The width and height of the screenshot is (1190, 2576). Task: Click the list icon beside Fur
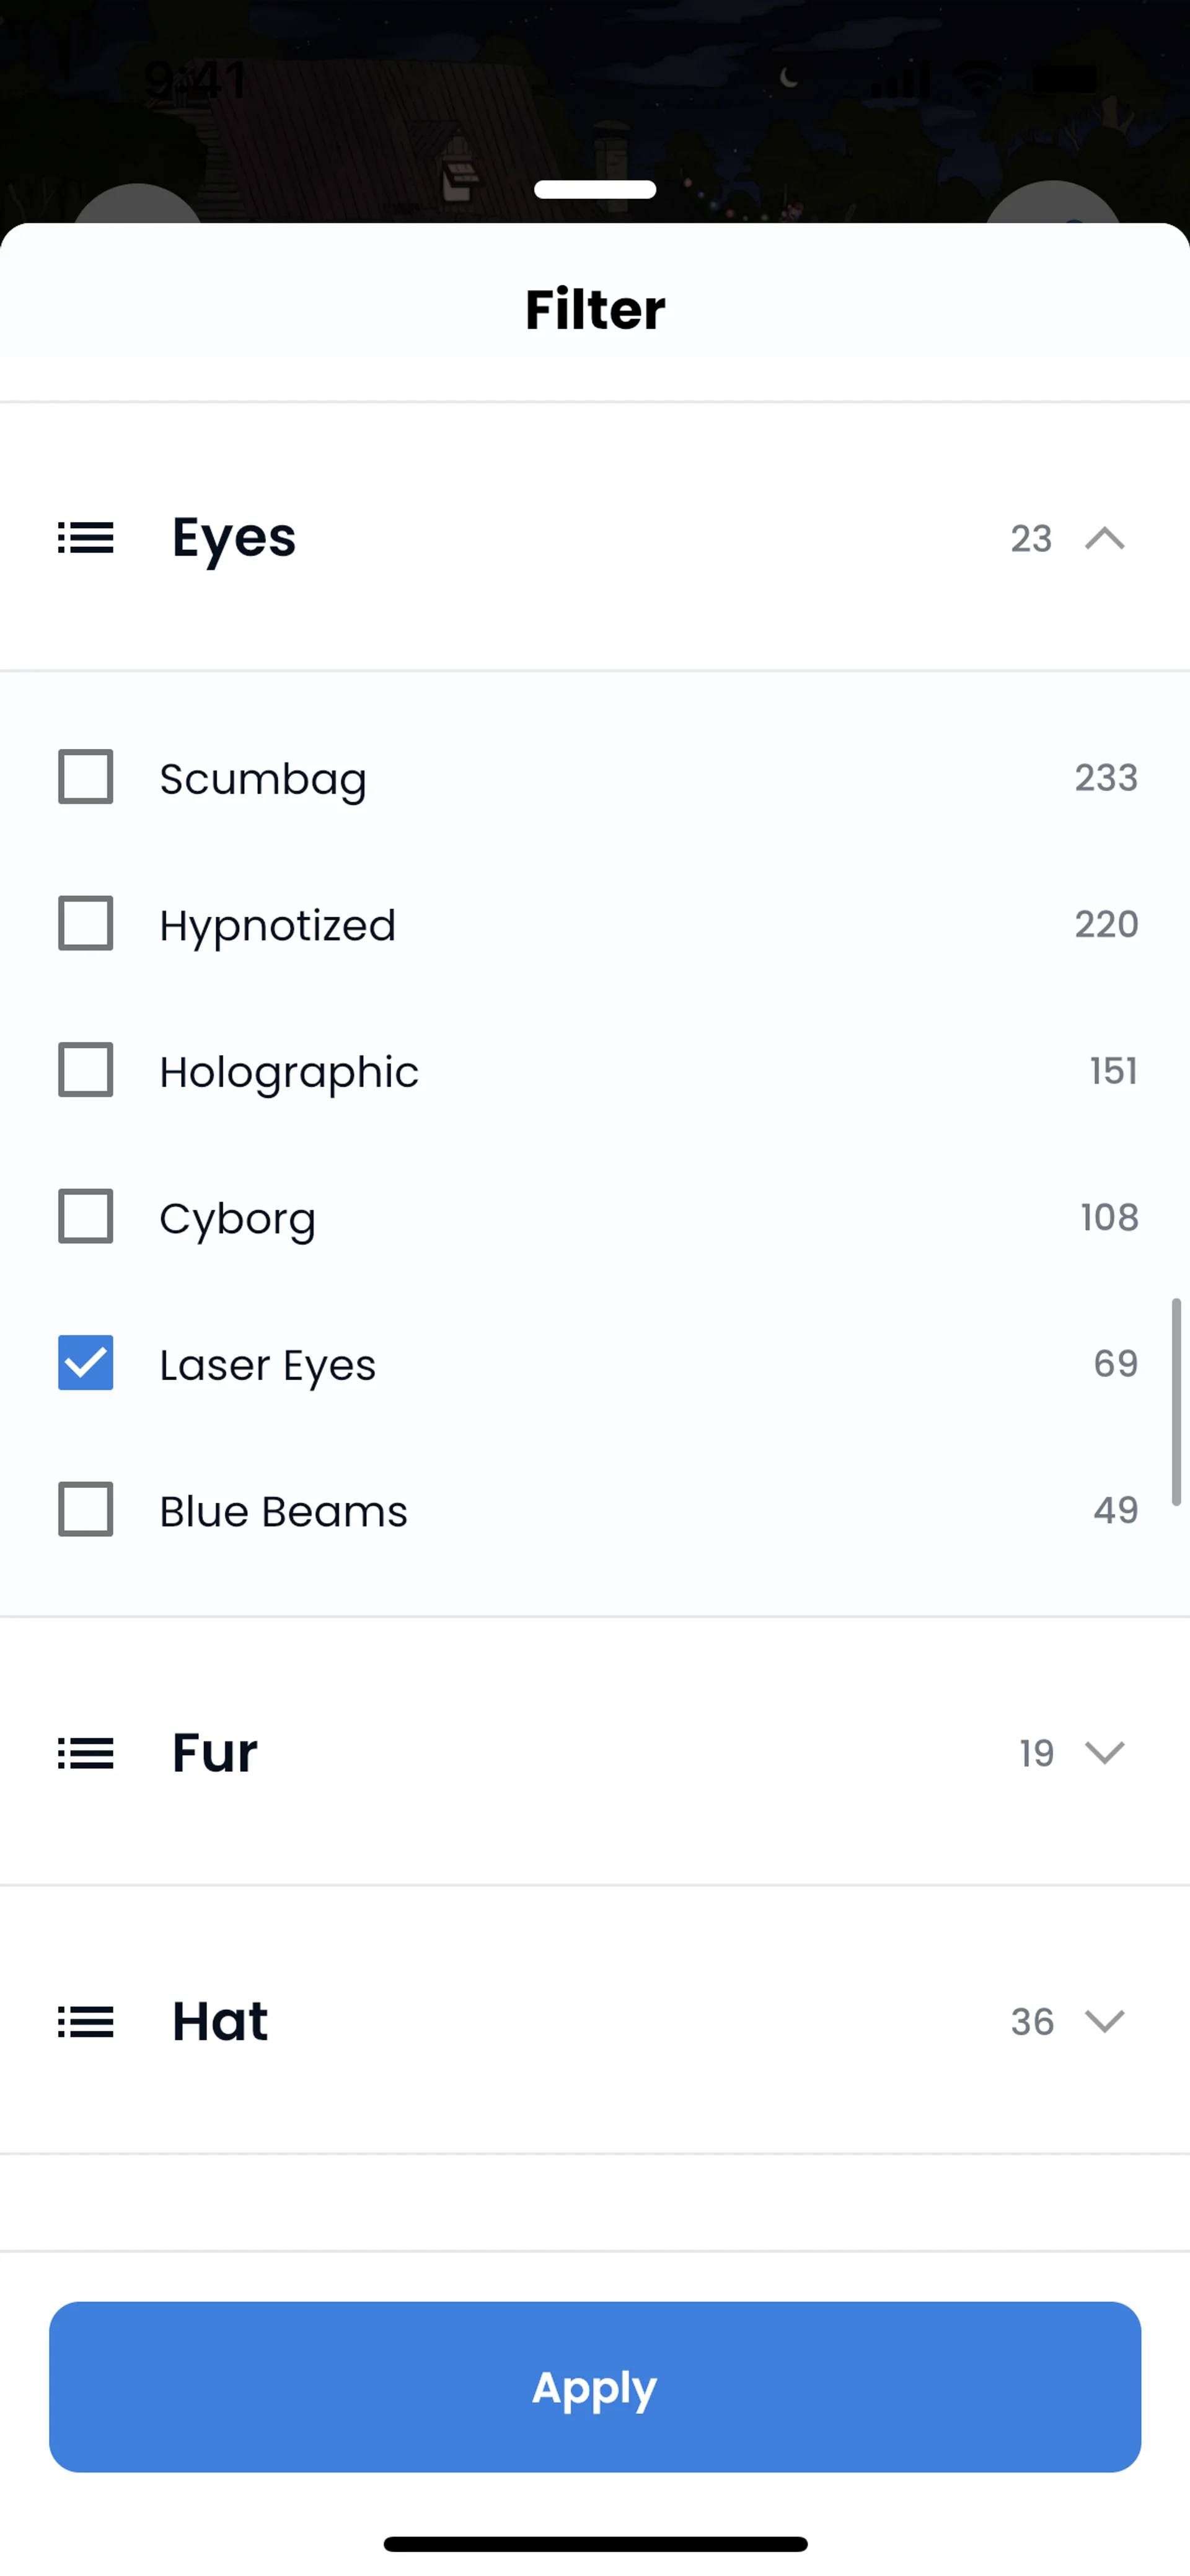[x=86, y=1753]
